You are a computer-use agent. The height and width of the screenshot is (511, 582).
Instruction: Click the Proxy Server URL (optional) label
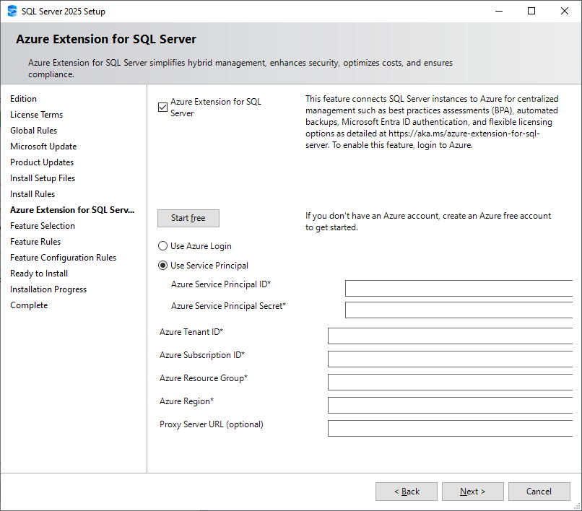point(212,424)
